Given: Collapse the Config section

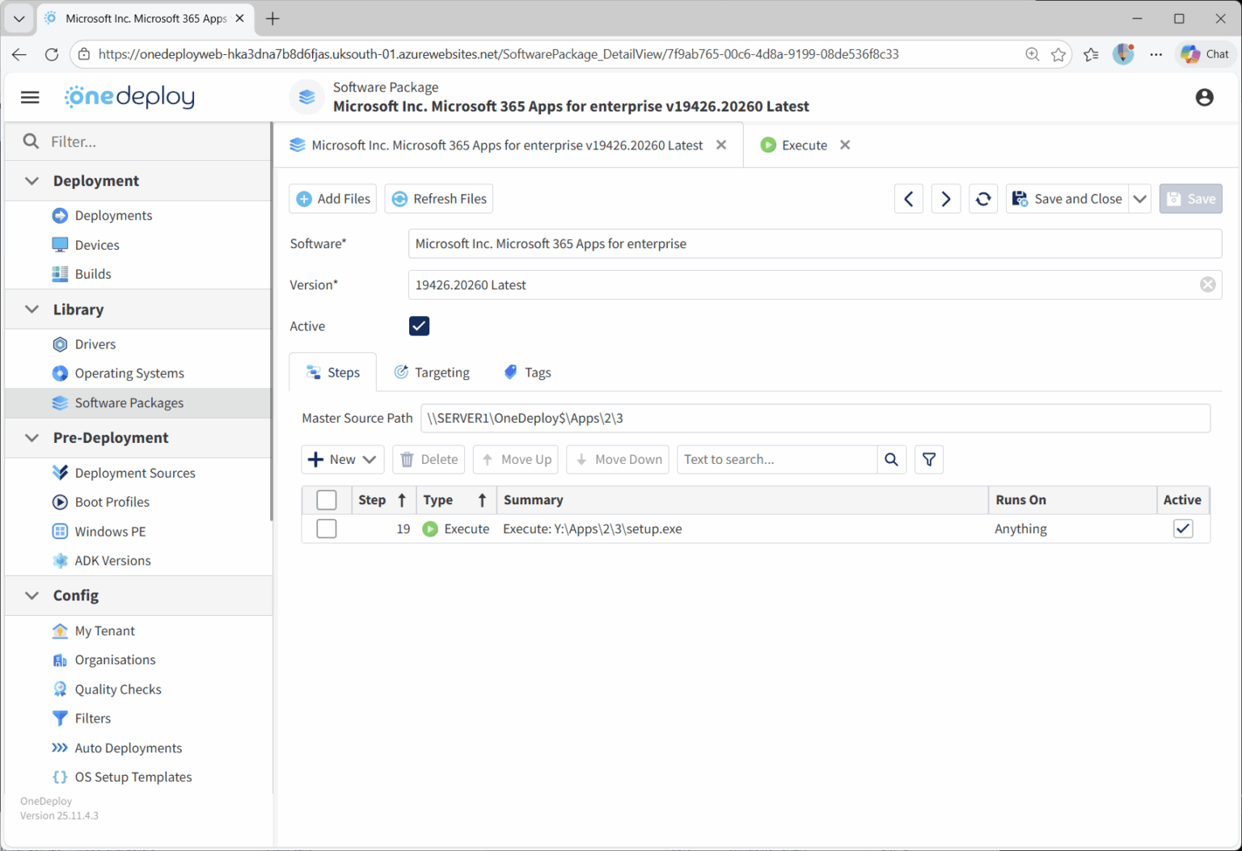Looking at the screenshot, I should (32, 596).
